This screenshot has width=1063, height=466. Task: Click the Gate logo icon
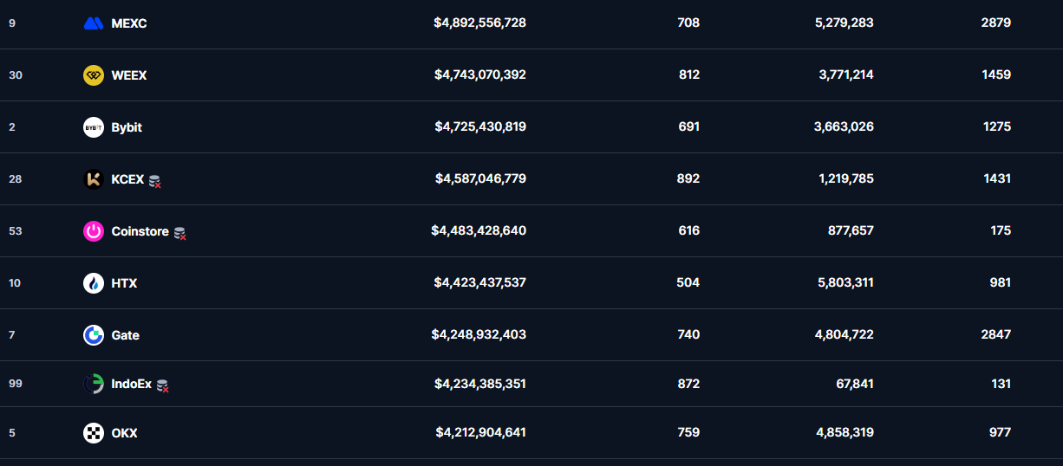pyautogui.click(x=94, y=335)
